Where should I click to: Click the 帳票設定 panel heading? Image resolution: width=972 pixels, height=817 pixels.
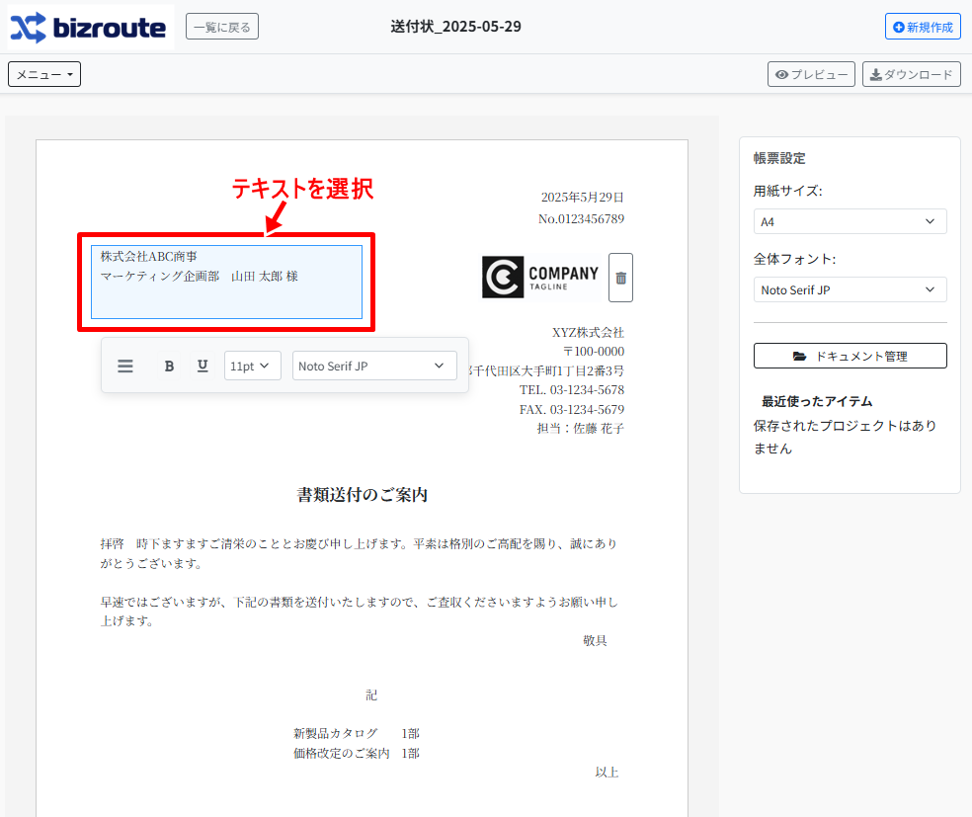point(779,158)
